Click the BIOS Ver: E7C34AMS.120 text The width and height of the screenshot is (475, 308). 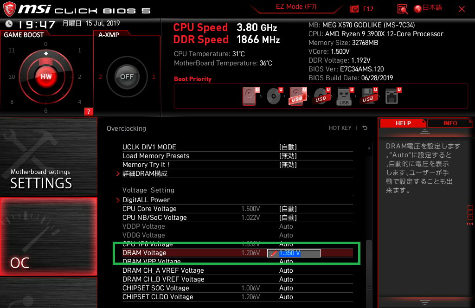[x=346, y=69]
